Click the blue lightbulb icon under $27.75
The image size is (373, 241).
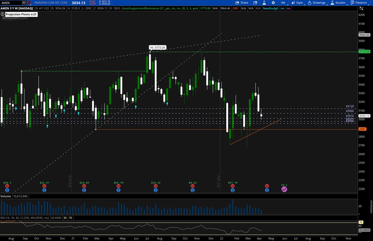click(232, 190)
